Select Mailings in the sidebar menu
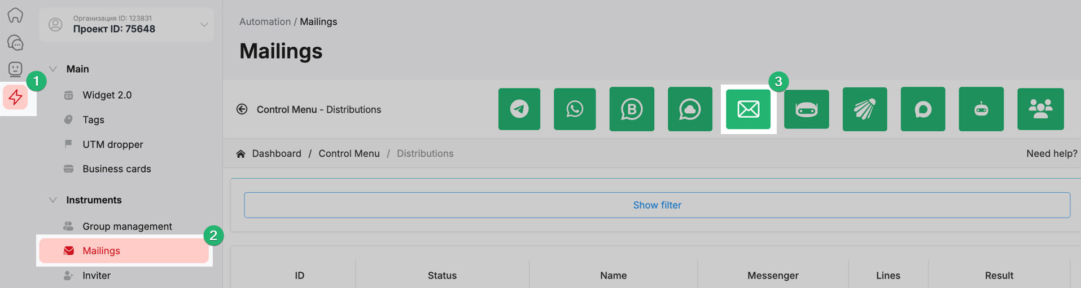The height and width of the screenshot is (288, 1081). click(x=102, y=251)
